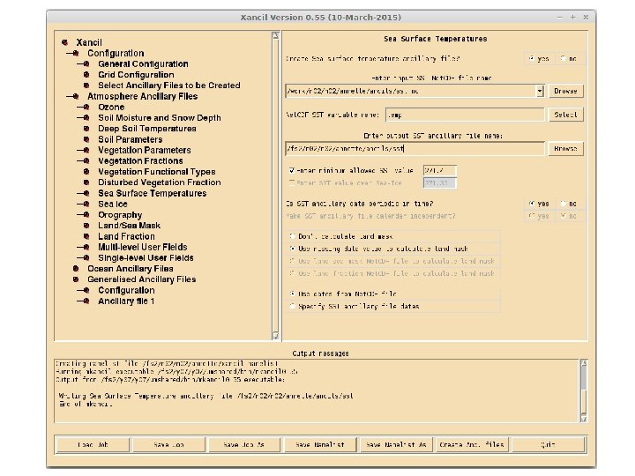Image resolution: width=635 pixels, height=476 pixels.
Task: Click bullet icon beside Select Ancillary Files
Action: coord(86,86)
